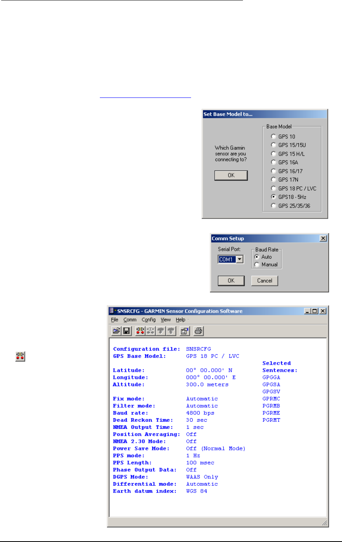342x542 pixels.
Task: Open the Serial Port COM1 dropdown
Action: tap(240, 259)
